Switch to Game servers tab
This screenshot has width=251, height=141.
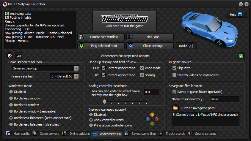click(x=46, y=134)
